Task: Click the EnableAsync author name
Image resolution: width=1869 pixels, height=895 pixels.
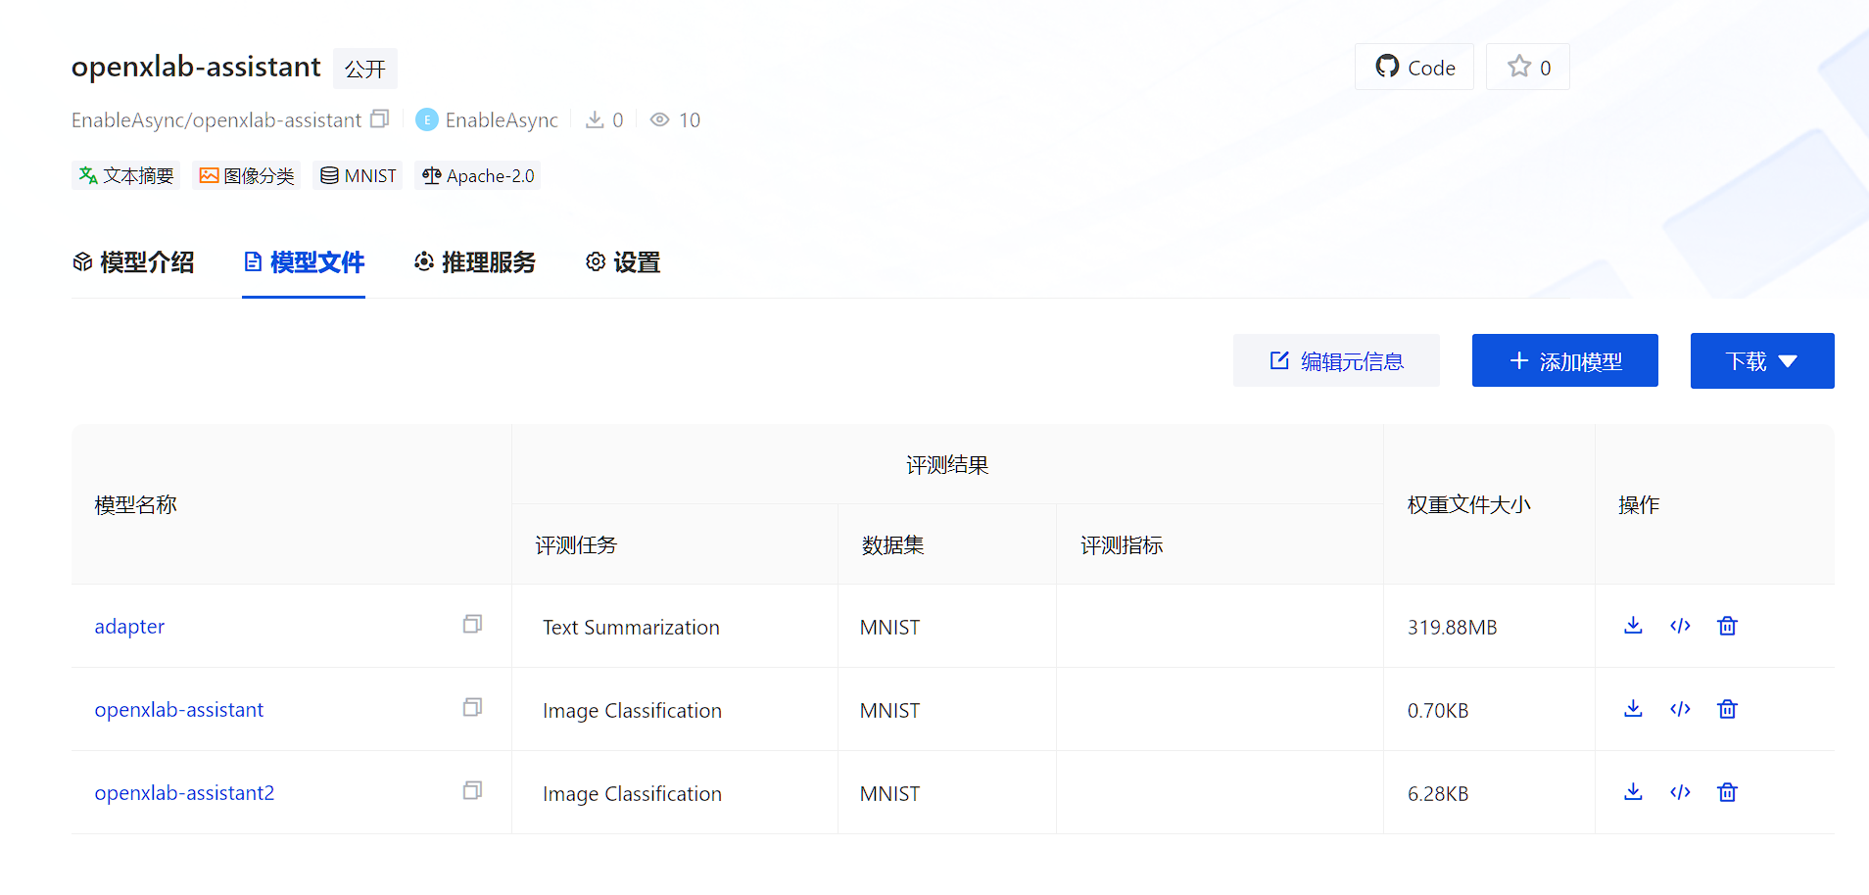Action: (501, 120)
